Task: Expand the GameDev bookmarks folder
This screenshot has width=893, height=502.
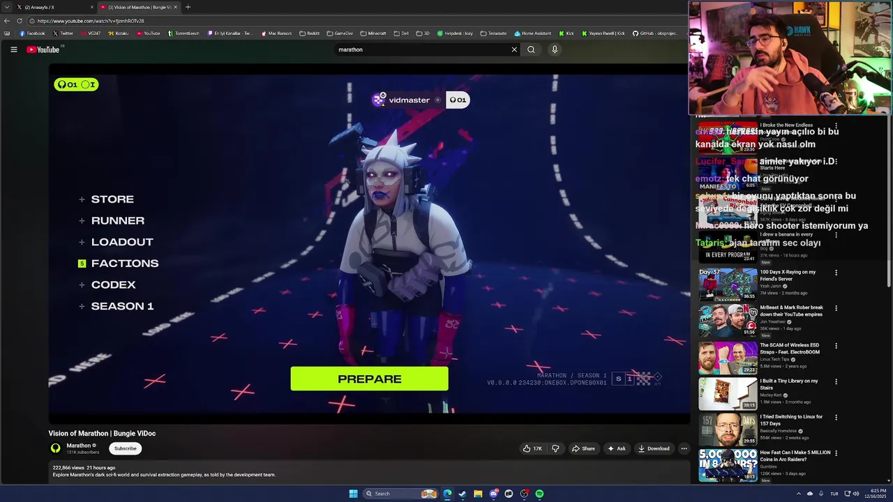Action: click(340, 33)
